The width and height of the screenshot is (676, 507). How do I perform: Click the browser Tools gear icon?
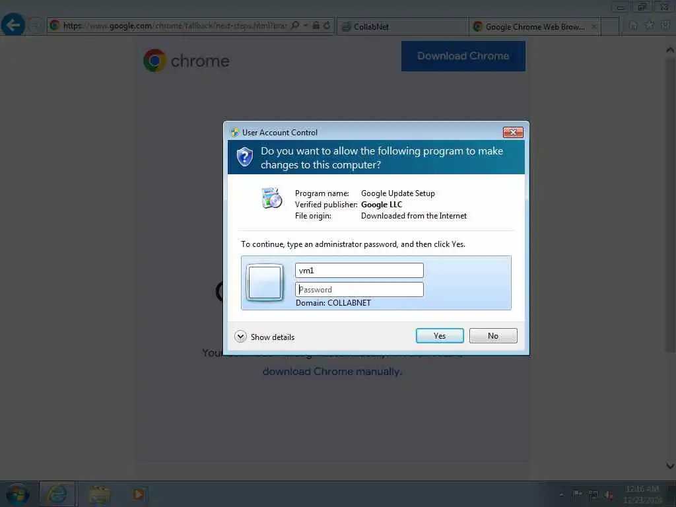click(x=665, y=25)
